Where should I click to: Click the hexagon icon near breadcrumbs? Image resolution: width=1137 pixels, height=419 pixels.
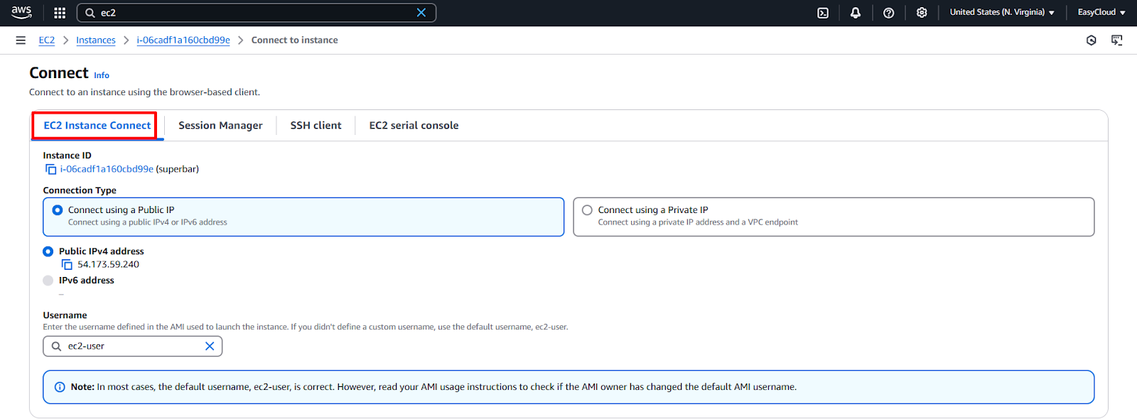coord(1092,40)
